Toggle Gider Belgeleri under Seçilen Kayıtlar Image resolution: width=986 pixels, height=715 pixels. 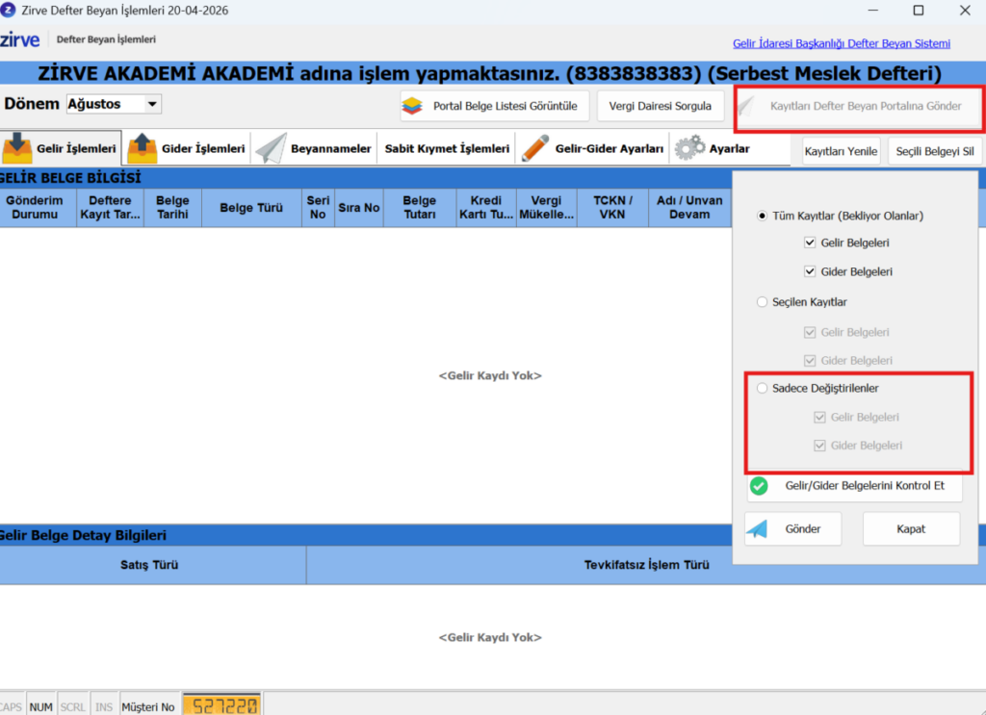[809, 360]
